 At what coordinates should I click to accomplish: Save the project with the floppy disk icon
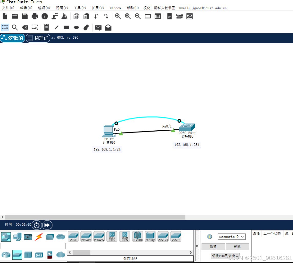(25, 16)
